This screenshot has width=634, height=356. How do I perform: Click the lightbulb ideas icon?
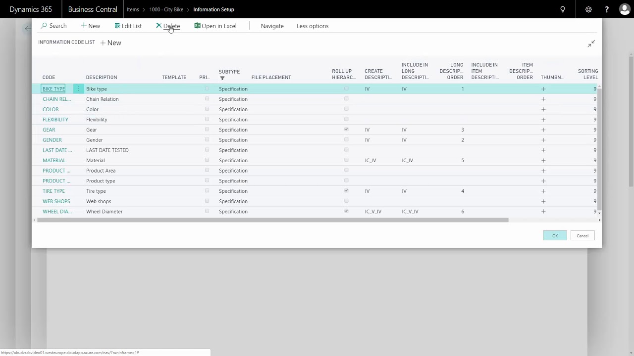click(562, 9)
